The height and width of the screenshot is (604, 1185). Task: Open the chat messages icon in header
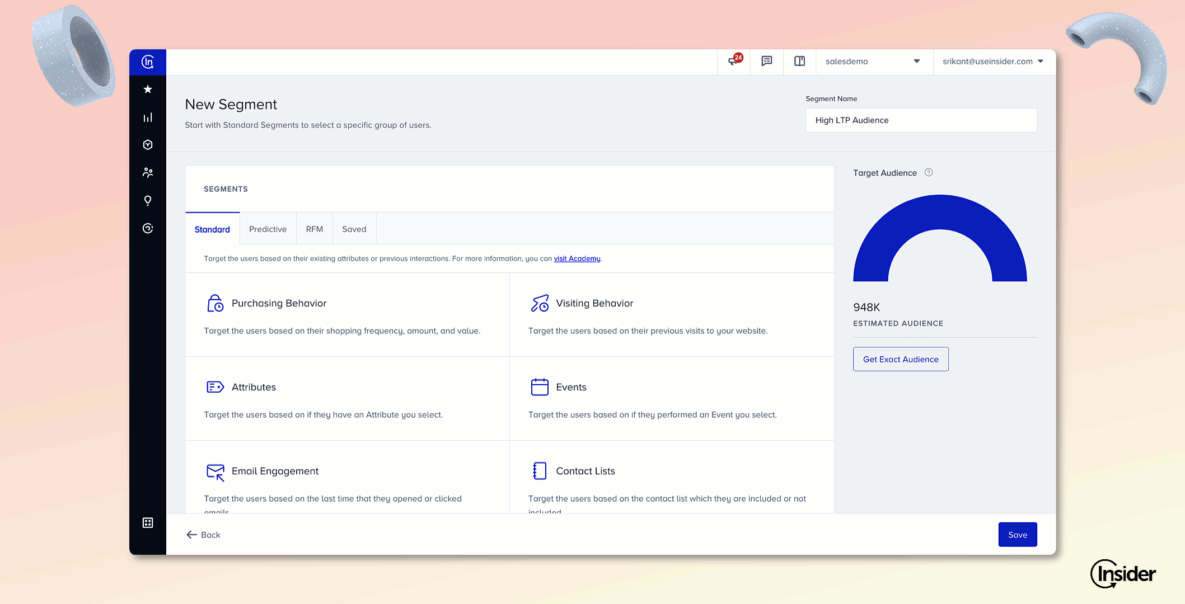[x=767, y=61]
